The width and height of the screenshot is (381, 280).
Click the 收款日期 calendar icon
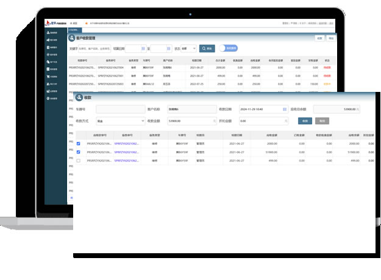point(284,110)
